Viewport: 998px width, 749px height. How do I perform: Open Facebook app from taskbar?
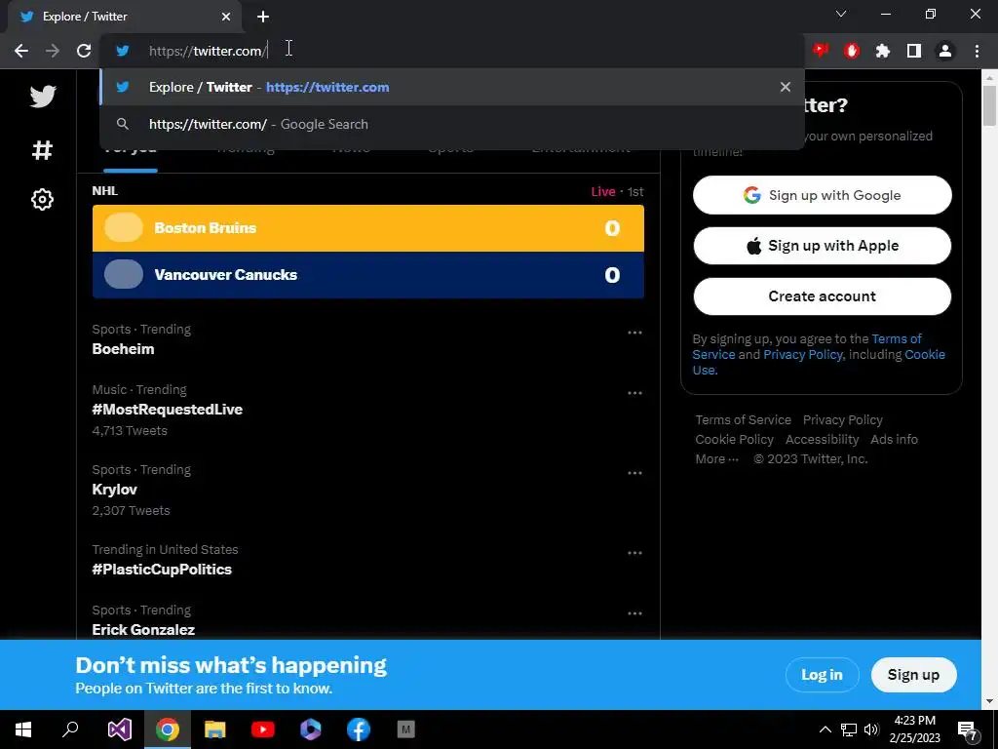359,729
